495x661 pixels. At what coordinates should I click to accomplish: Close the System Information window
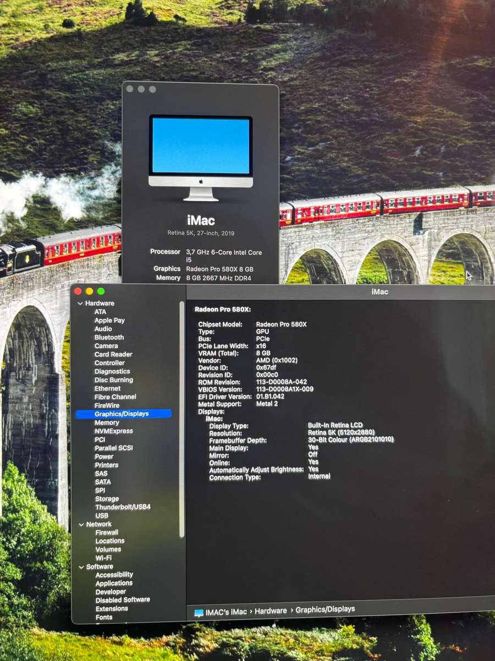pos(78,291)
